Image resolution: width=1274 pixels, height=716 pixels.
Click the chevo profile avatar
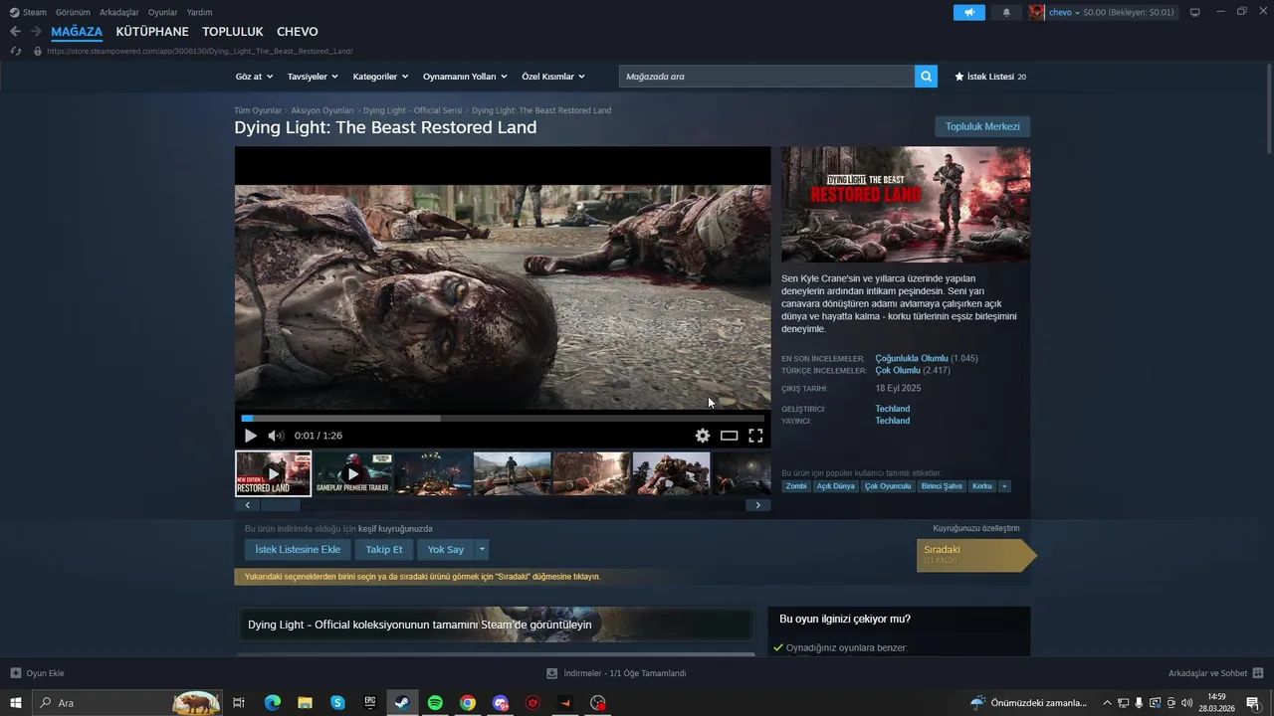coord(1037,12)
